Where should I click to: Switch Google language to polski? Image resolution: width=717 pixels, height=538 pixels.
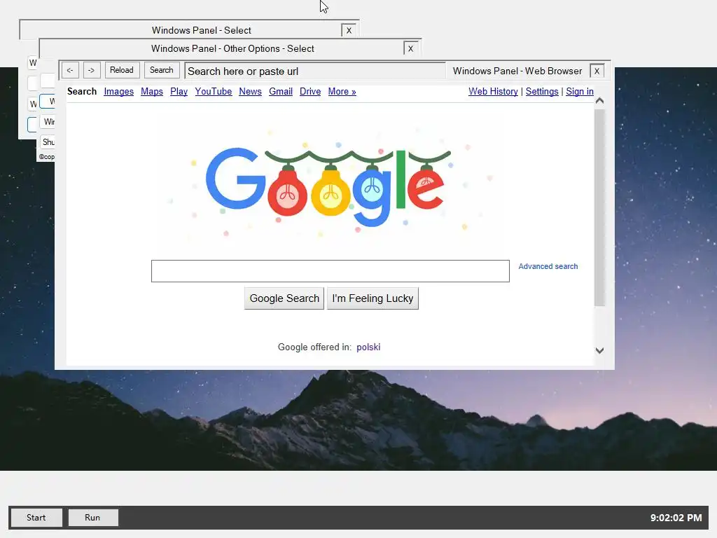368,347
